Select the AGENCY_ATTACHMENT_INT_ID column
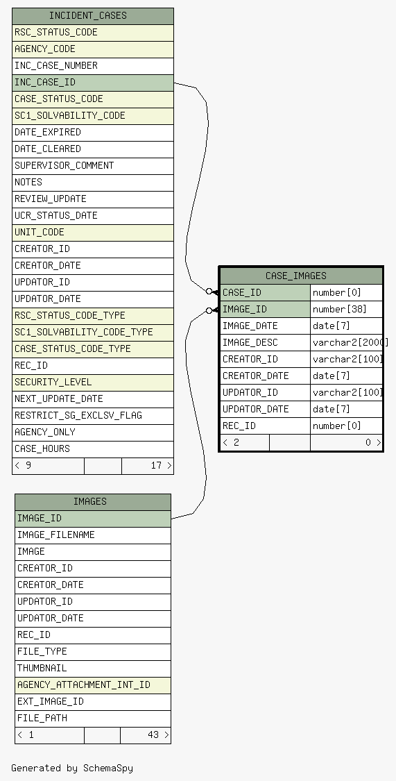The width and height of the screenshot is (396, 781). click(x=92, y=685)
